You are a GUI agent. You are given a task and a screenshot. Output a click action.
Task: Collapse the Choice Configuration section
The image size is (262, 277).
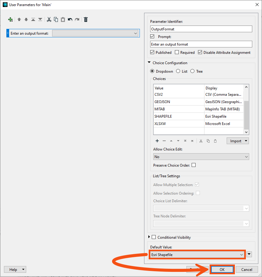(x=149, y=62)
